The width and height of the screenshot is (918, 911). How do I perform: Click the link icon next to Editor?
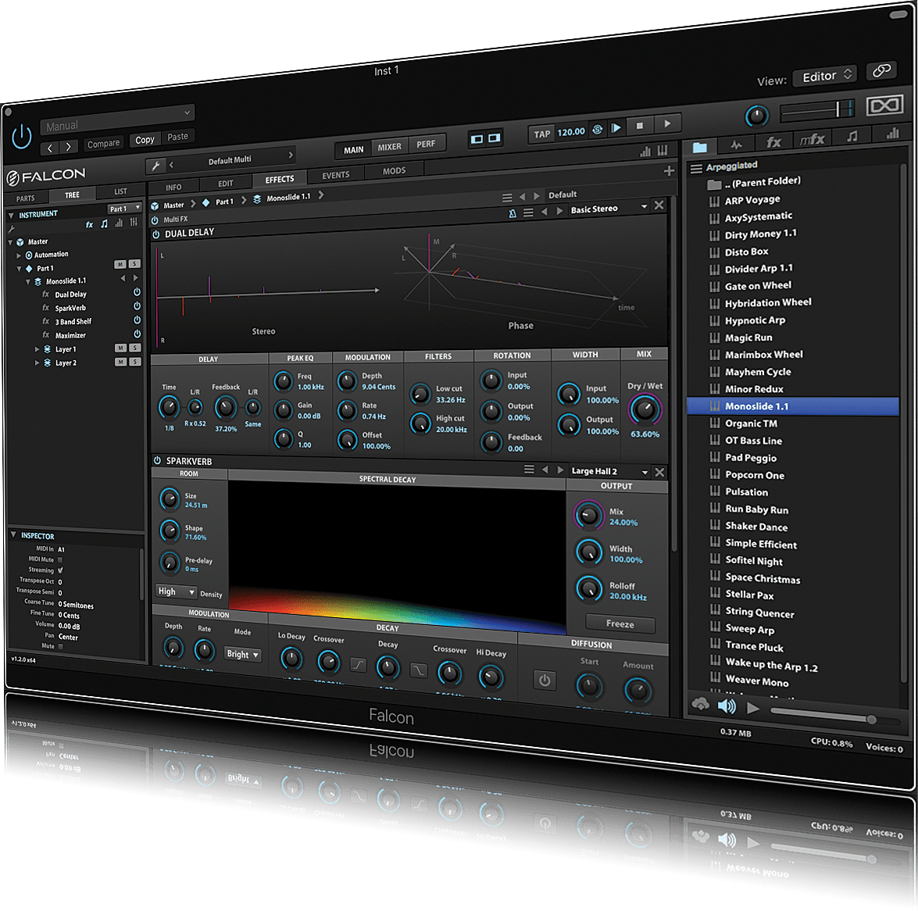point(881,71)
